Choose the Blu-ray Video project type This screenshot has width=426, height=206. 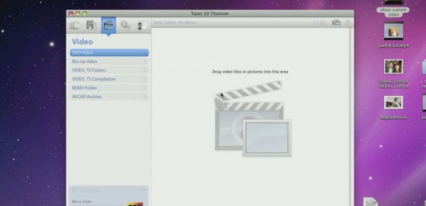pyautogui.click(x=109, y=61)
